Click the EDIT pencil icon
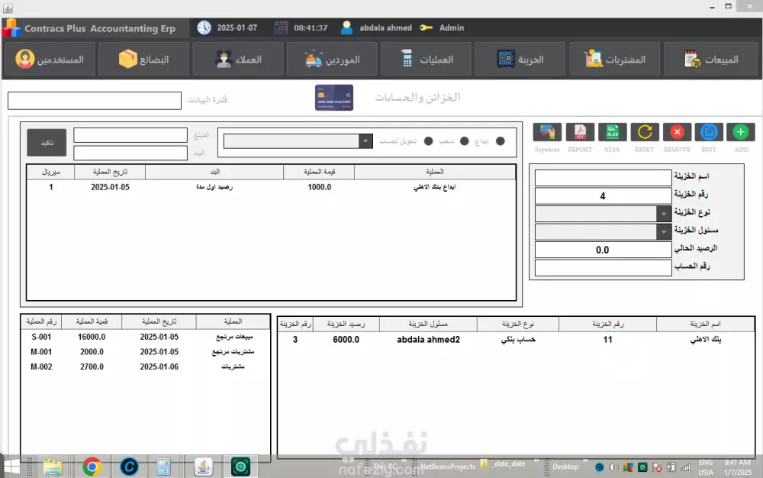This screenshot has height=478, width=763. (708, 131)
